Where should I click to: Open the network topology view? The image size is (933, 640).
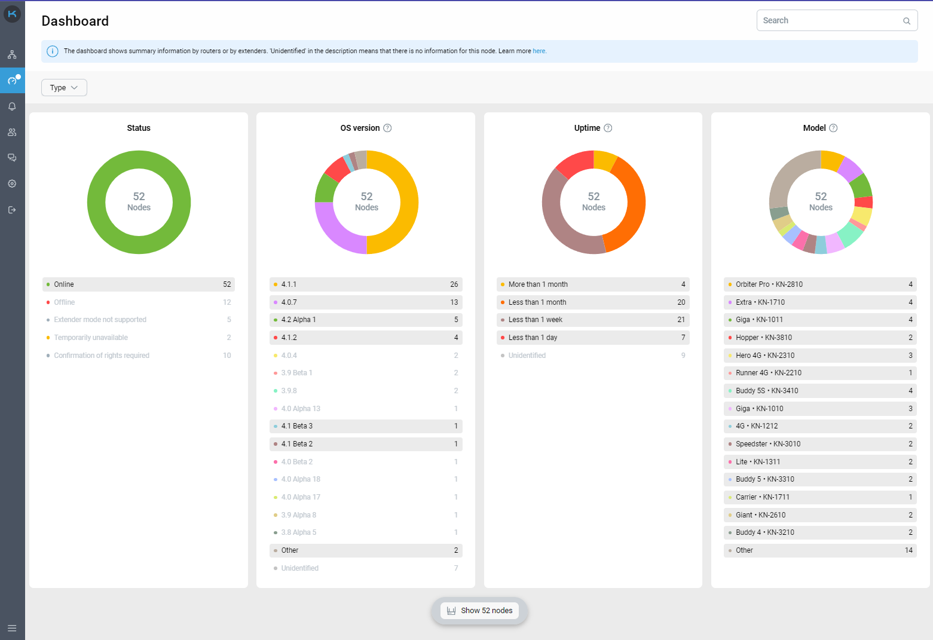12,54
